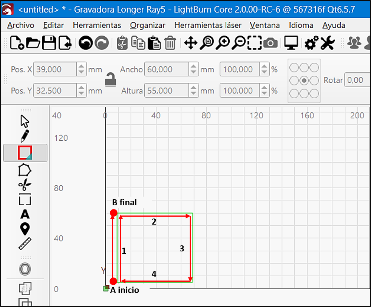Select the Measure ruler tool

pos(25,244)
